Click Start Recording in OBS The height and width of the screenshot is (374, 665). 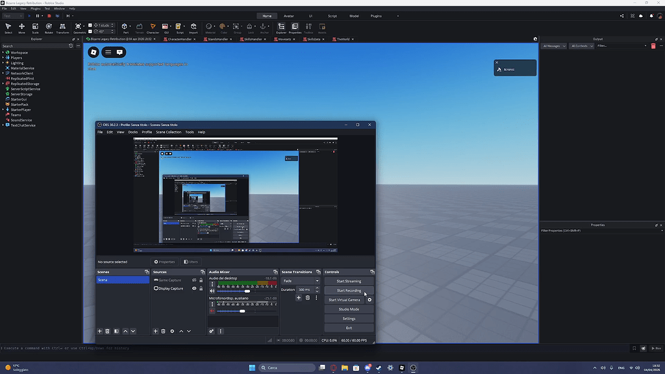pyautogui.click(x=349, y=290)
